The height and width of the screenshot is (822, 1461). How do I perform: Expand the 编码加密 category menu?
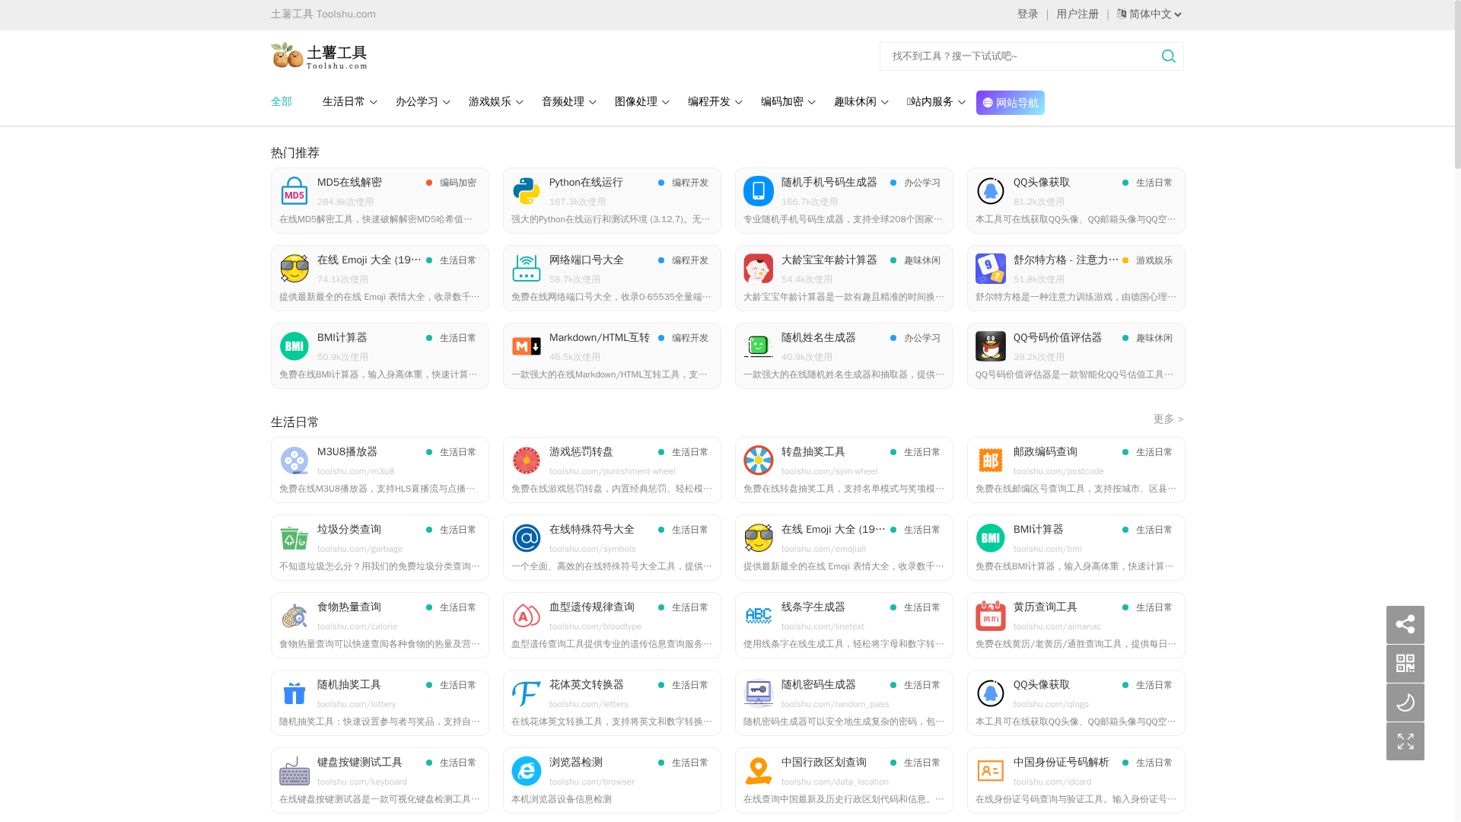tap(788, 102)
